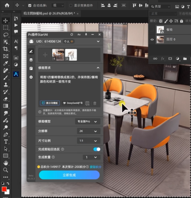This screenshot has height=198, width=191.
Task: Open the History panel icon
Action: (x=16, y=19)
